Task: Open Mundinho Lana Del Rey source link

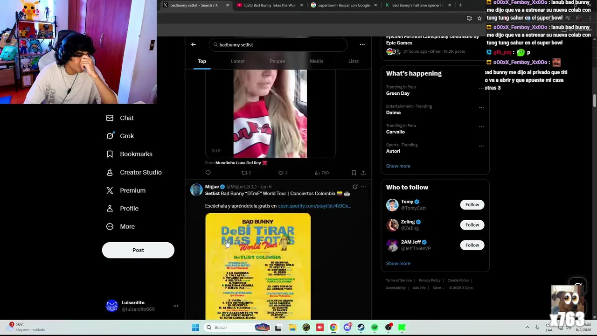Action: pos(241,163)
